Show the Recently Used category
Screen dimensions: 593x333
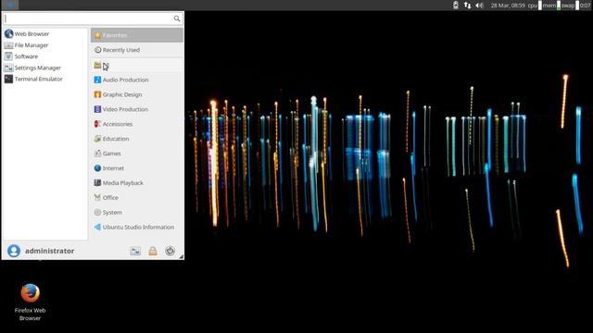coord(137,50)
